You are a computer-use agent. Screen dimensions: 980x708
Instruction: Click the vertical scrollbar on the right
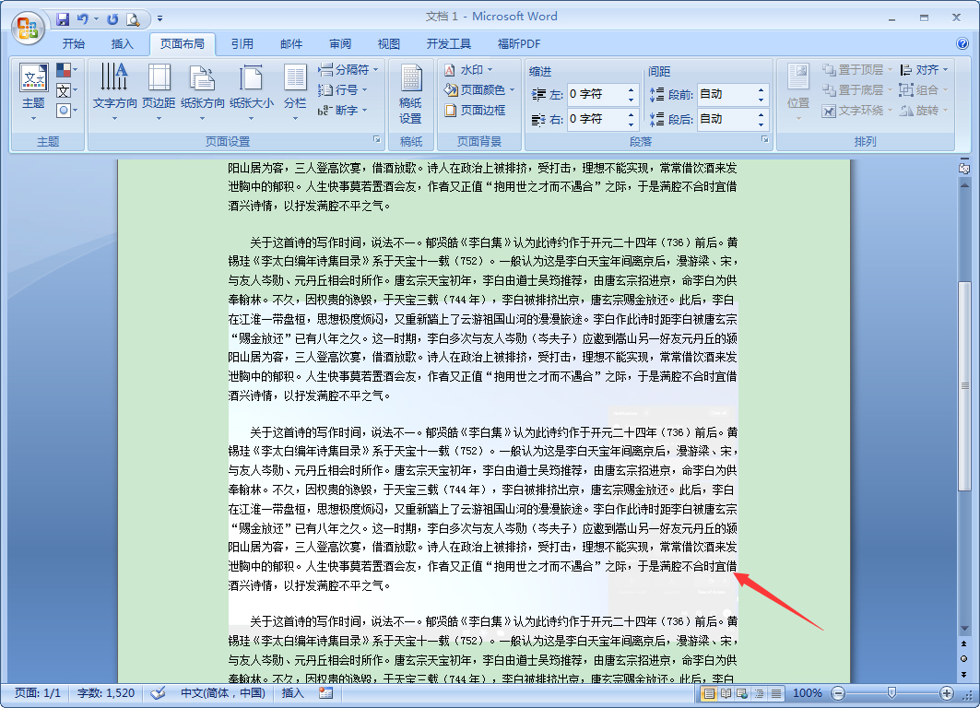click(x=965, y=396)
